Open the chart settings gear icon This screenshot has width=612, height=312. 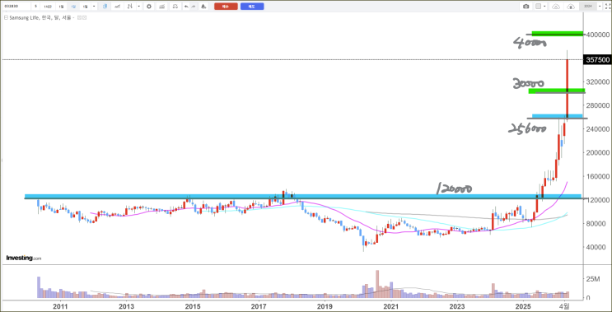coord(149,7)
